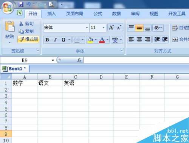This screenshot has height=143, width=189.
Task: Activate the 格式刷 format painter
Action: pyautogui.click(x=28, y=39)
